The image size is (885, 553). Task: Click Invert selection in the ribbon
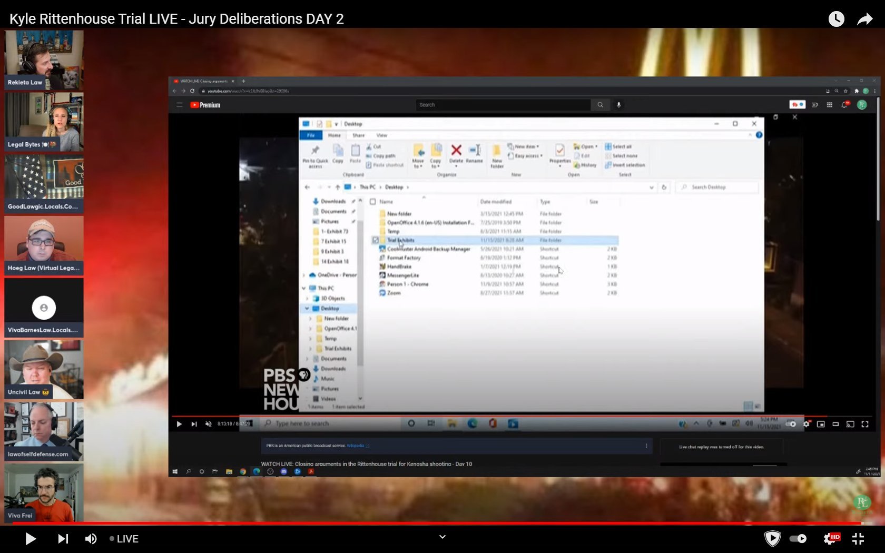point(625,165)
